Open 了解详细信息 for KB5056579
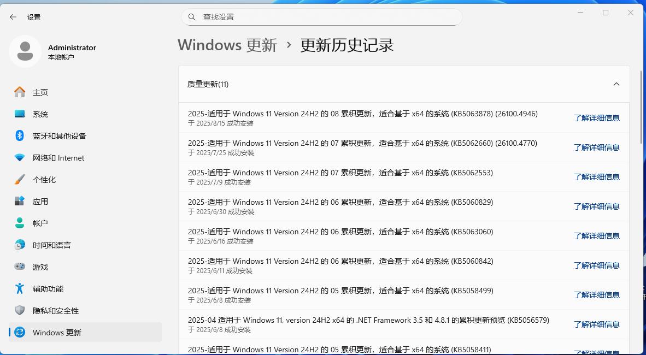This screenshot has width=646, height=355. click(x=597, y=324)
